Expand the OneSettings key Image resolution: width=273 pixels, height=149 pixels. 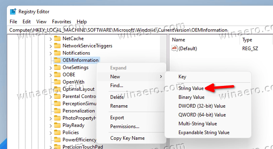[x=50, y=68]
